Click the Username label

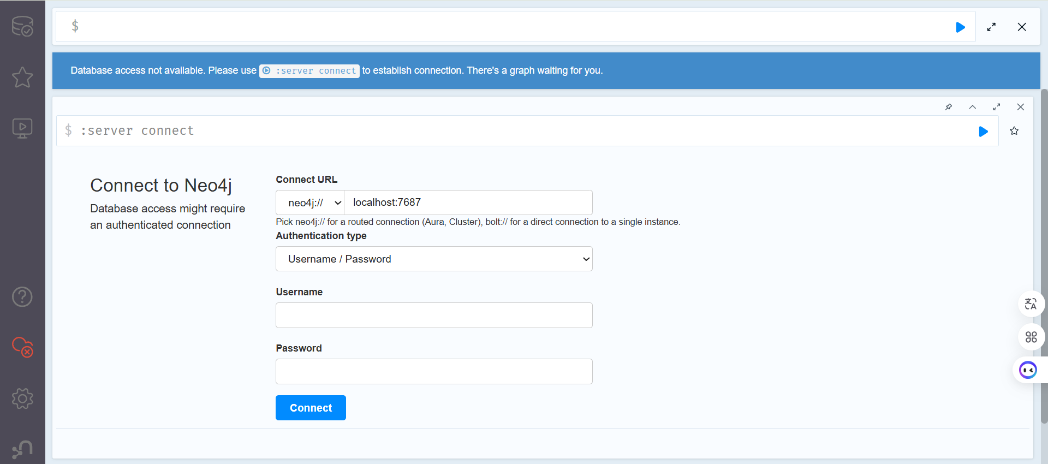click(x=299, y=292)
